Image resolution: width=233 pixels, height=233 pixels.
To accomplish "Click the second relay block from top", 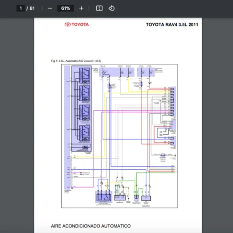I will [x=84, y=93].
